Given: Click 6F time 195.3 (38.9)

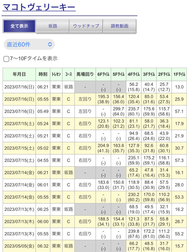Looking at the screenshot, I should (x=103, y=99).
